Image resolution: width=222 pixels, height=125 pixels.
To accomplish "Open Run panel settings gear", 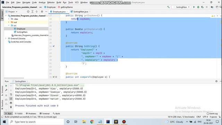I will coord(216,81).
